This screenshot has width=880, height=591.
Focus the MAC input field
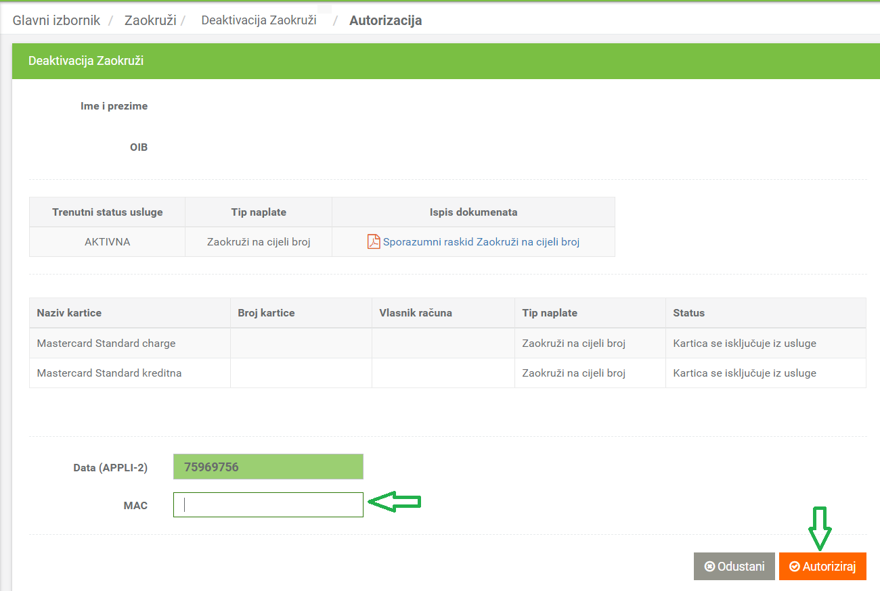coord(268,504)
